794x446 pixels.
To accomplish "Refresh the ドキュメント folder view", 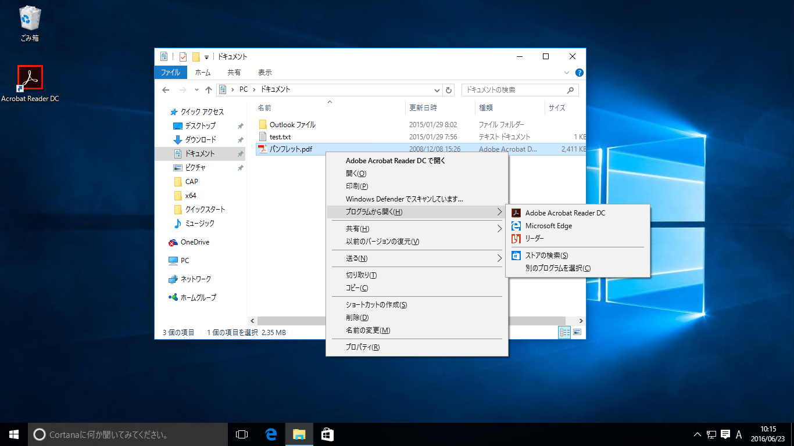I will pos(448,90).
